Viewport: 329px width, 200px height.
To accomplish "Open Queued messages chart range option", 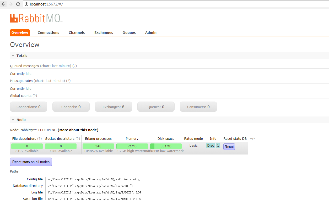I will (x=56, y=66).
